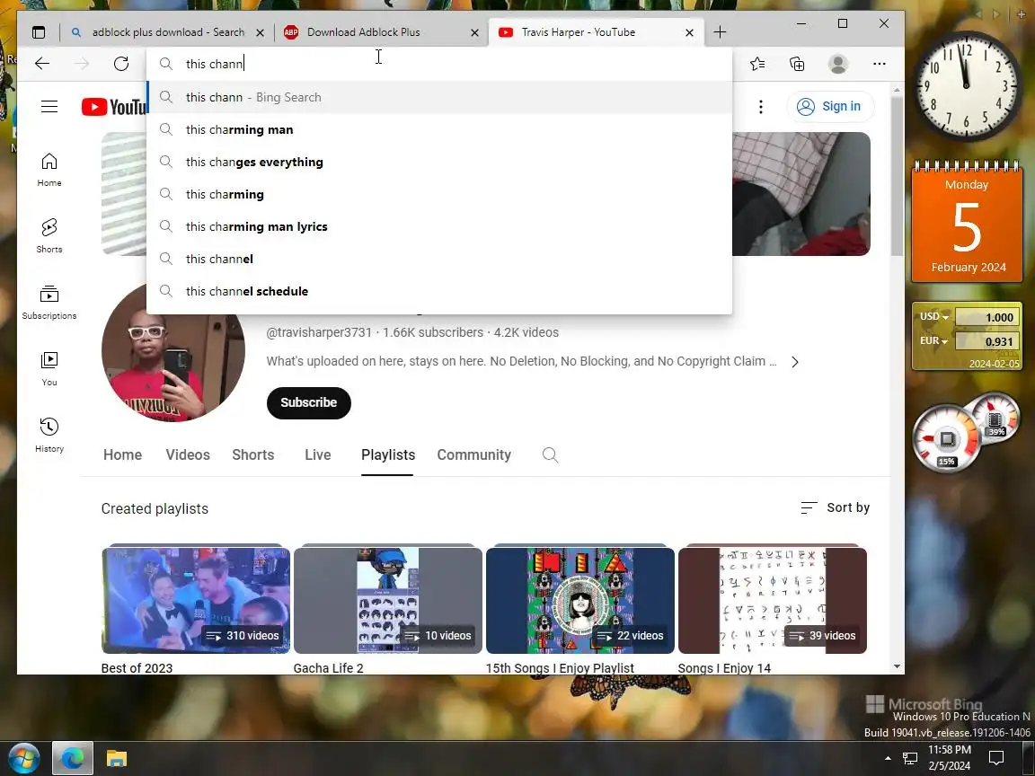Choose 'this changes everything' suggestion

(x=439, y=162)
